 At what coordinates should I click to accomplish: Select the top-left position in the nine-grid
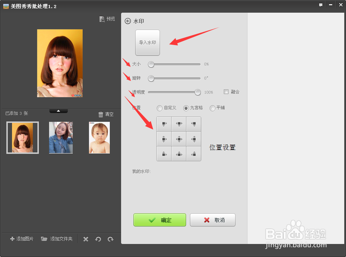[x=164, y=124]
